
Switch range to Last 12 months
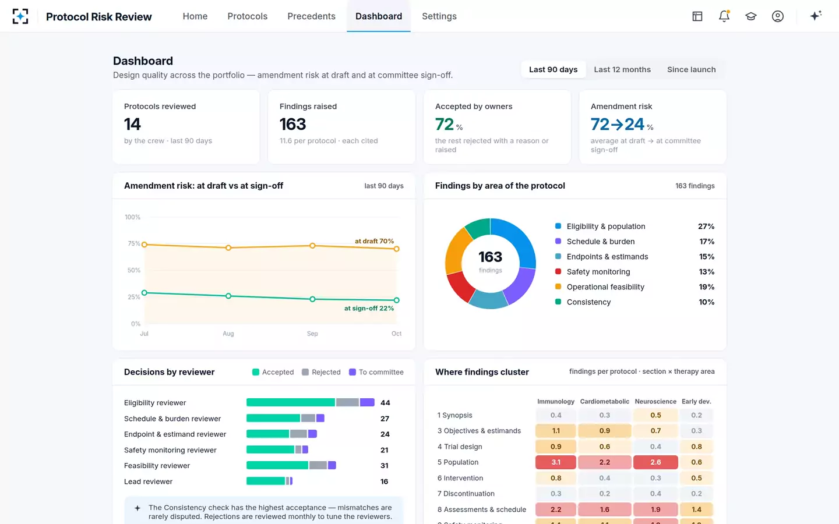point(622,69)
